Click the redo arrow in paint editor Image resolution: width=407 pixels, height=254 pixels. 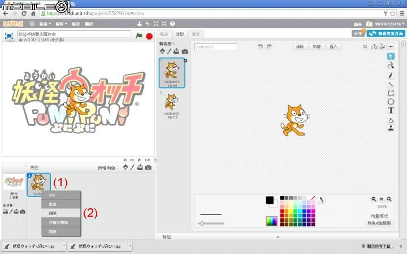(269, 46)
